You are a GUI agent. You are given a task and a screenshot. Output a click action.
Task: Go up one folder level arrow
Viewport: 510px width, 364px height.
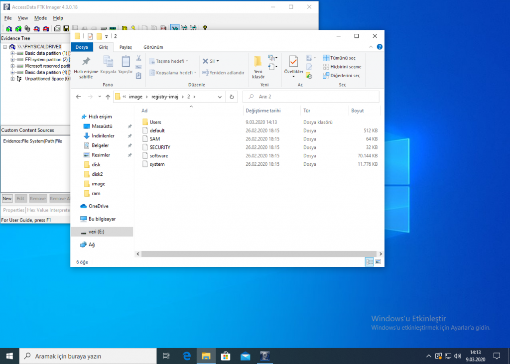click(x=108, y=97)
